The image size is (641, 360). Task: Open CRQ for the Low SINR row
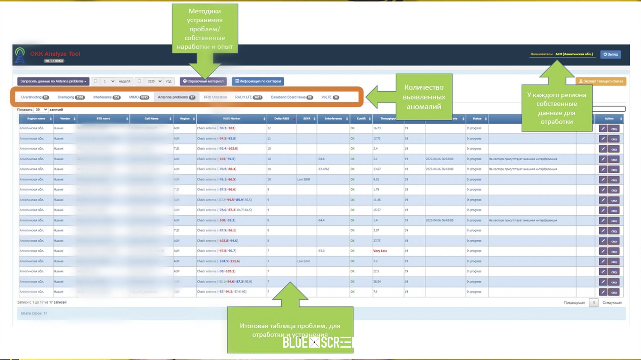(x=614, y=180)
